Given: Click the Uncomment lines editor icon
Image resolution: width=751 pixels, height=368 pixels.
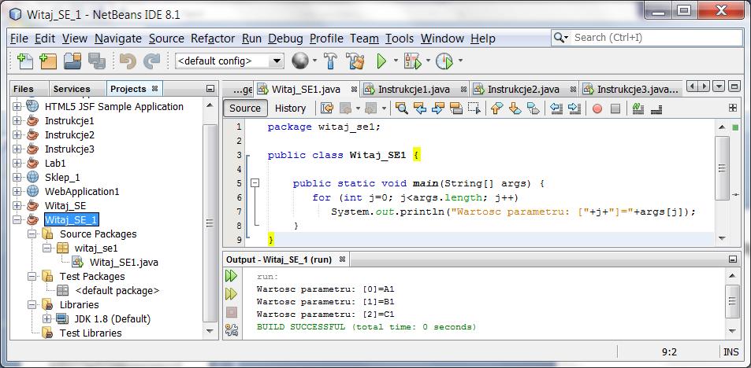Looking at the screenshot, I should coord(656,109).
